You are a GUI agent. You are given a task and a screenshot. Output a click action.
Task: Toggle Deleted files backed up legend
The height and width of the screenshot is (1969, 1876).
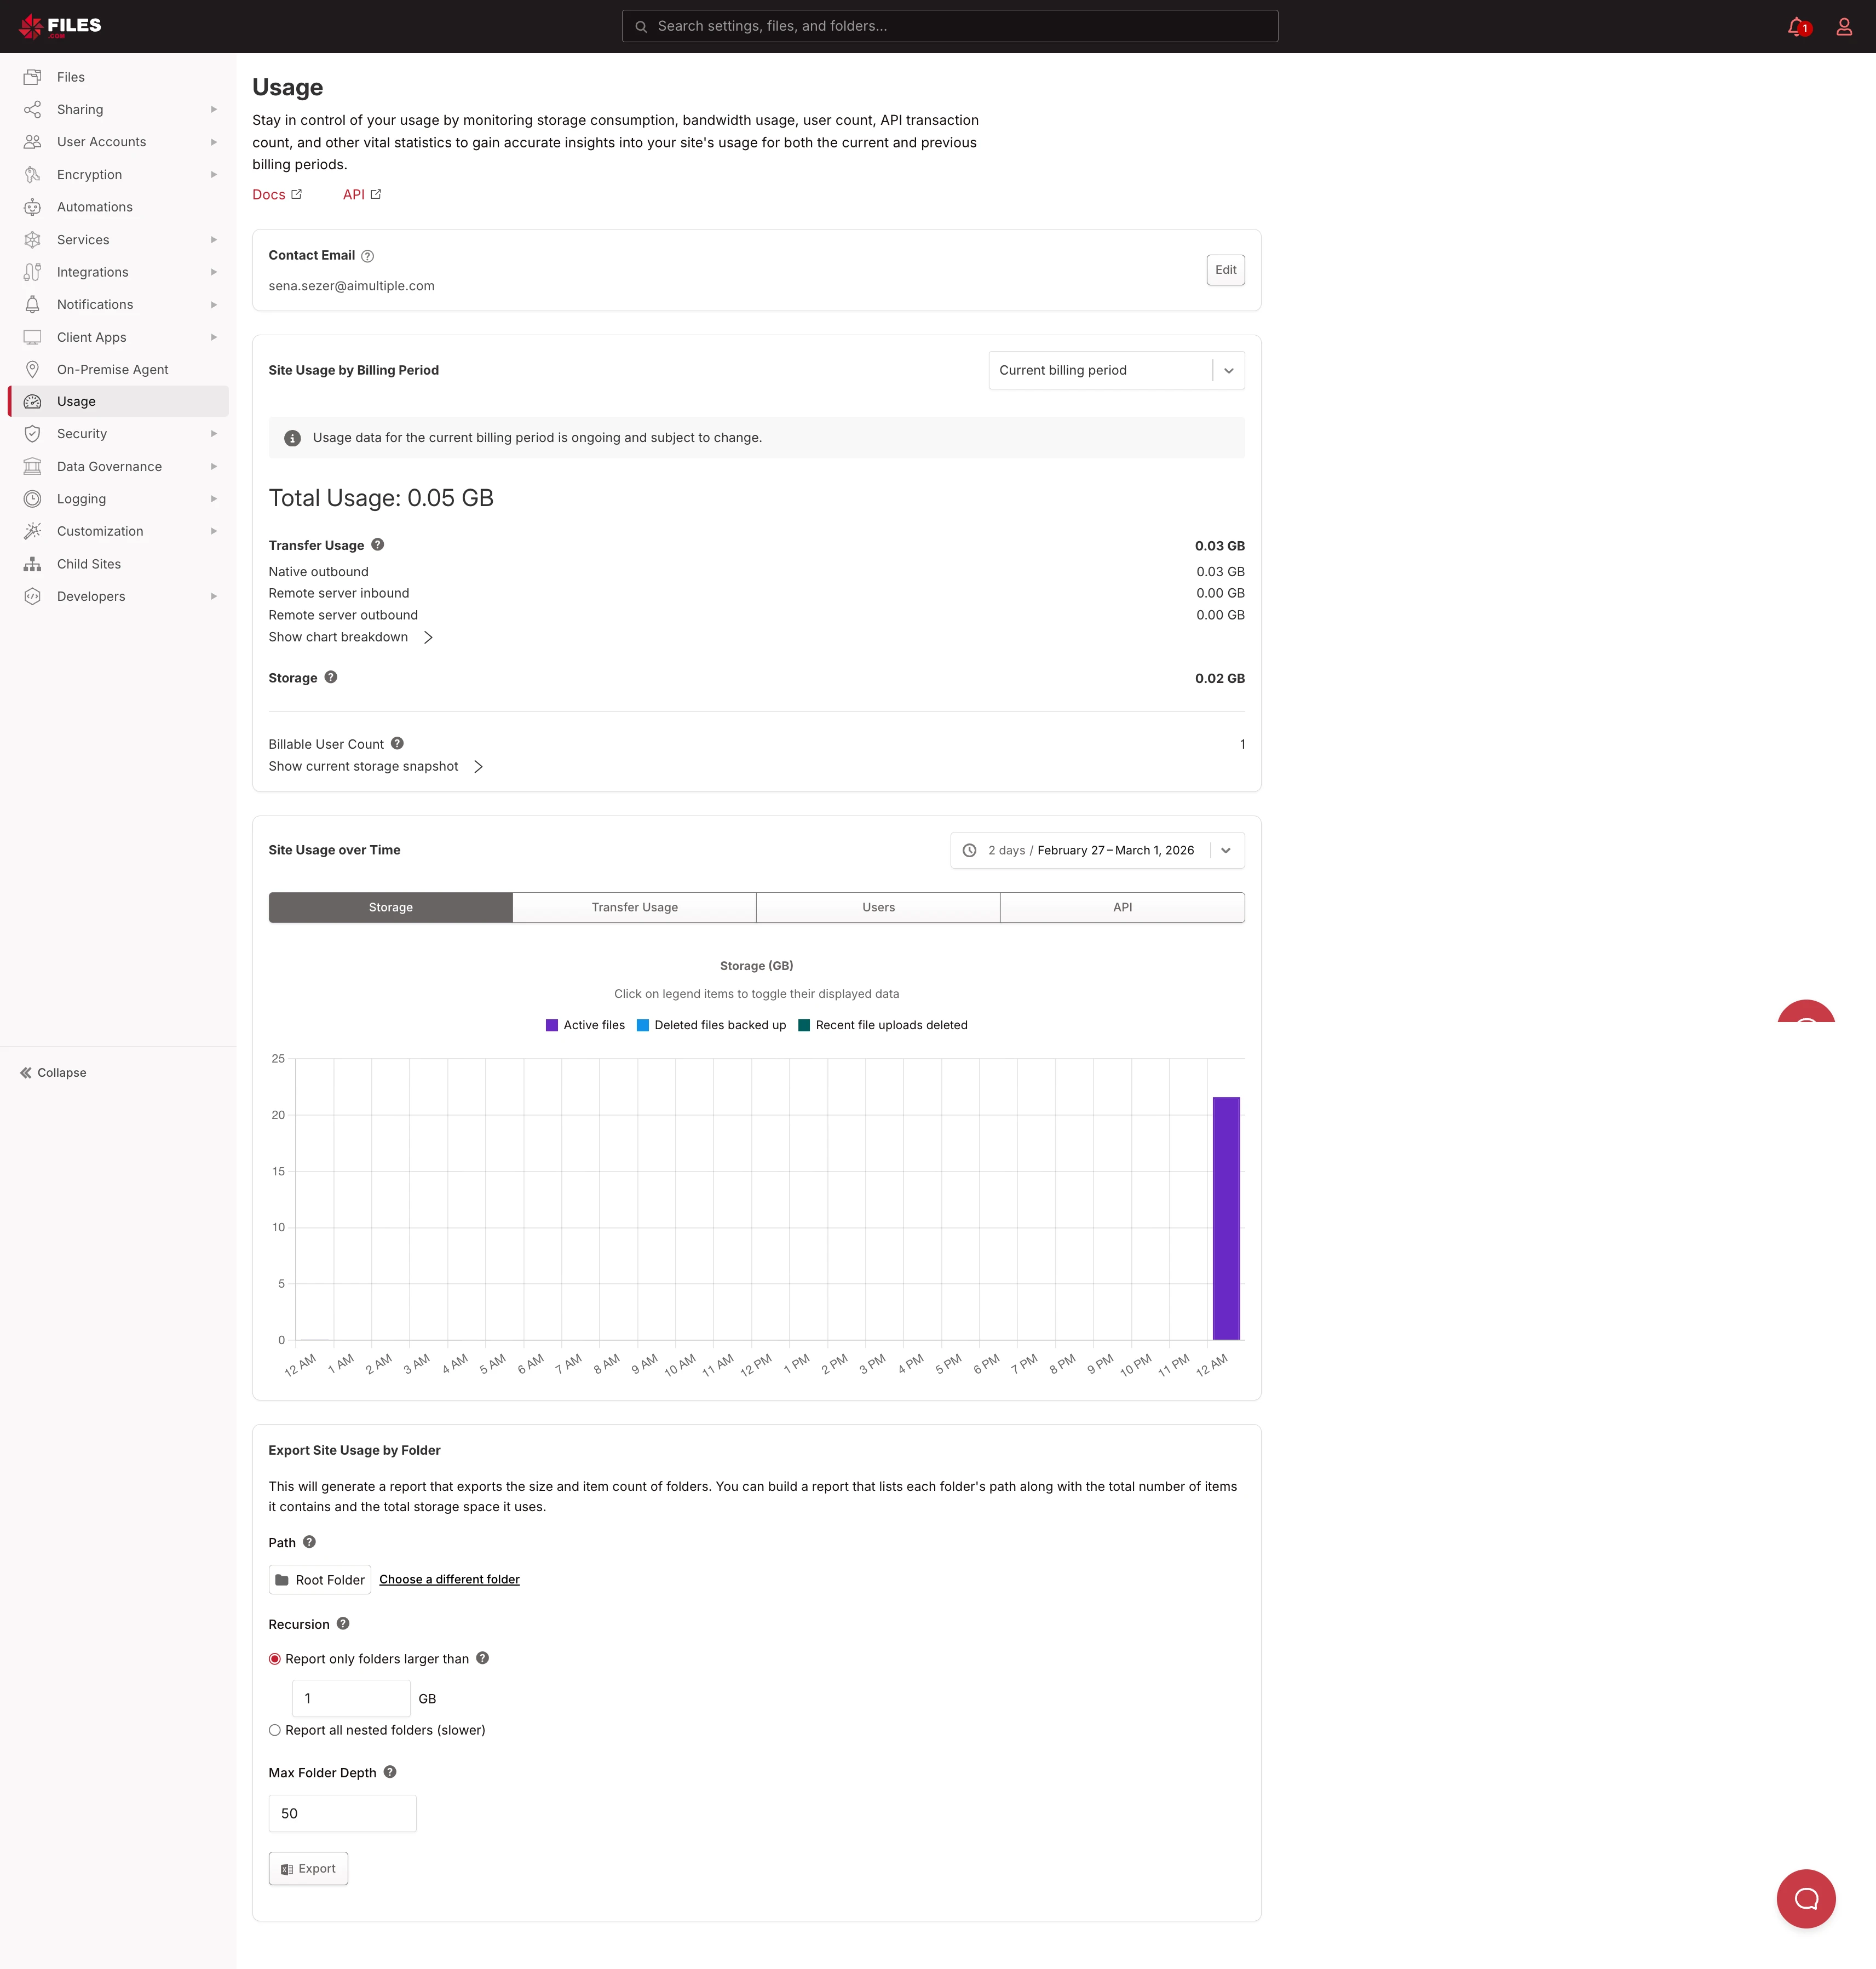click(711, 1025)
